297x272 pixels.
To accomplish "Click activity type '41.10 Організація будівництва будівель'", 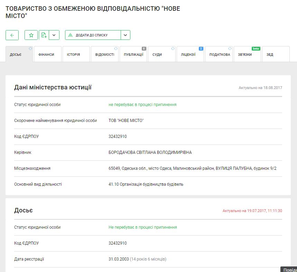I will (x=146, y=184).
